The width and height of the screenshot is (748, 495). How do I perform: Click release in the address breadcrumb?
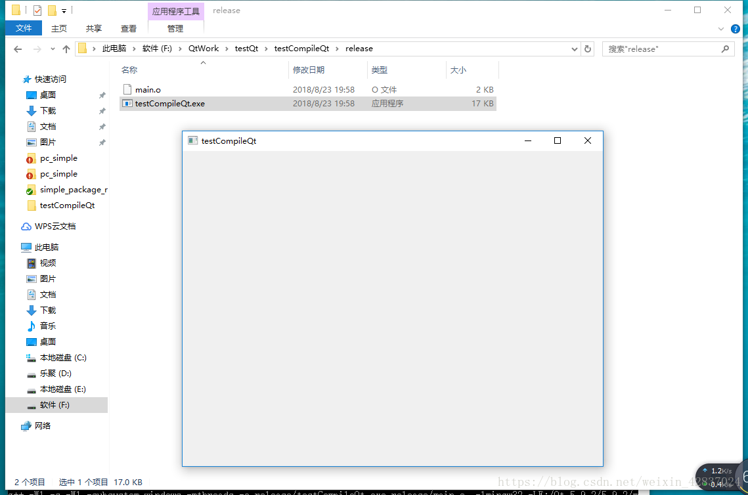(x=359, y=49)
